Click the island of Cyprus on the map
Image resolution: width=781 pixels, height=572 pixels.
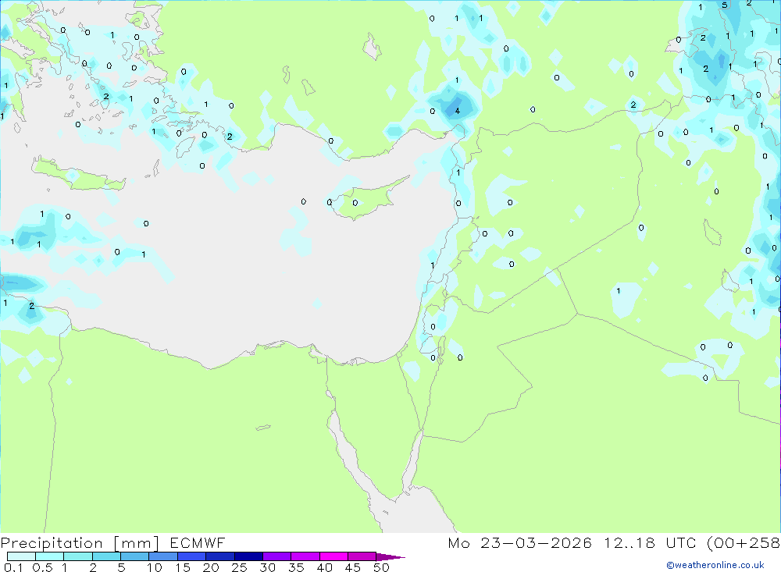(366, 201)
